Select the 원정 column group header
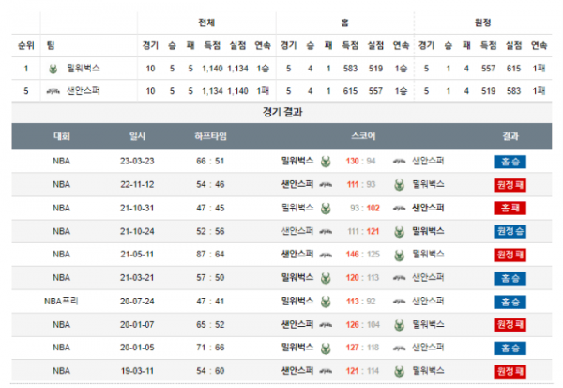The width and height of the screenshot is (563, 388). [x=482, y=23]
